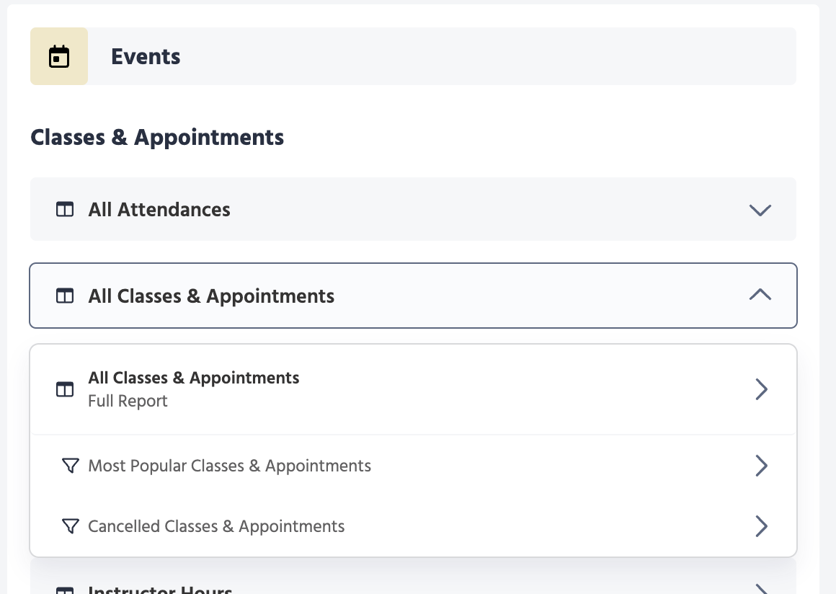Click the Instructor Hours table icon
This screenshot has height=594, width=836.
coord(65,590)
